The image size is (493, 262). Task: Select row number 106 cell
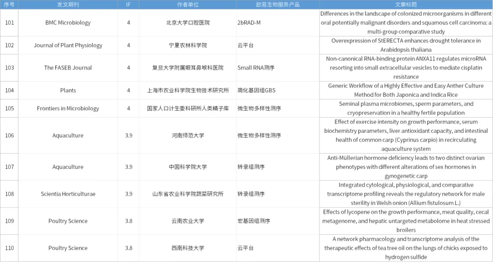(9, 135)
